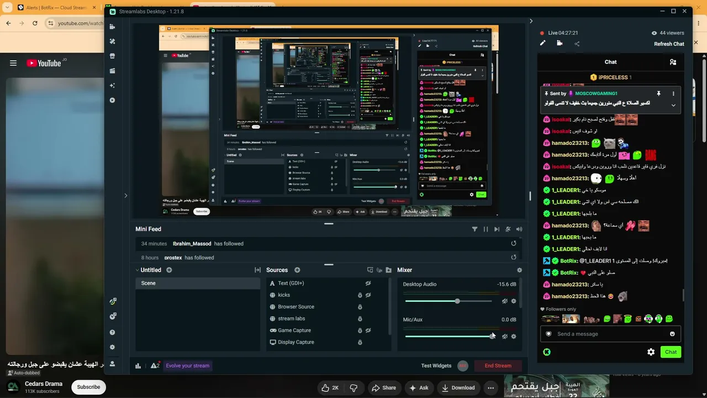The width and height of the screenshot is (707, 398).
Task: Click the End Stream button
Action: click(498, 365)
